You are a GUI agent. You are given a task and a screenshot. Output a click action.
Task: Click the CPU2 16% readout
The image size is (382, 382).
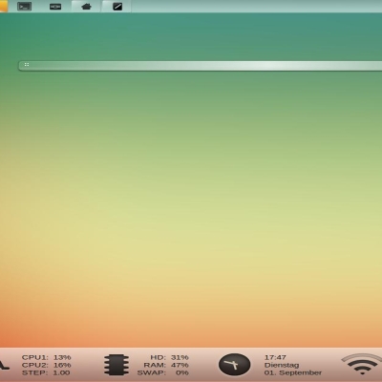46,365
